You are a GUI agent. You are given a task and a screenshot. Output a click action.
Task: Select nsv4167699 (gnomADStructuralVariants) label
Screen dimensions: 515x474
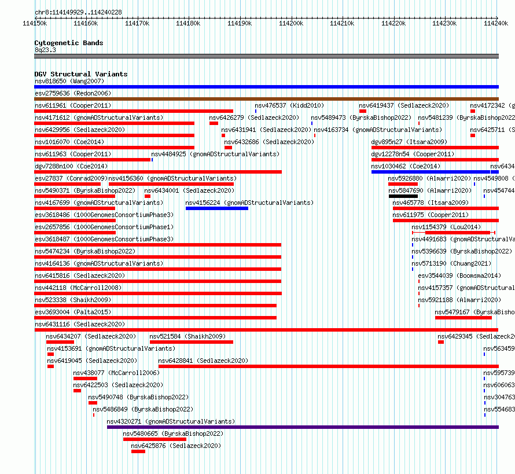tap(99, 203)
